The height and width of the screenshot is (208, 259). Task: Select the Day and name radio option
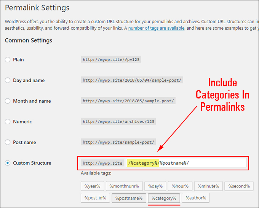tap(8, 80)
